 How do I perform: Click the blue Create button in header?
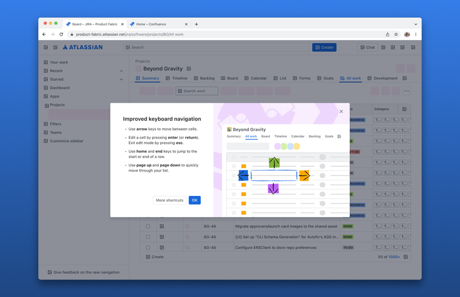point(324,47)
